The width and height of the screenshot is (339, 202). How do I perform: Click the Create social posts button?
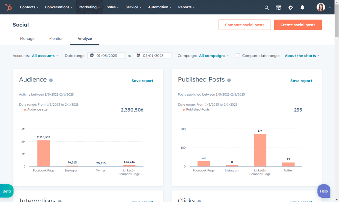pos(298,25)
